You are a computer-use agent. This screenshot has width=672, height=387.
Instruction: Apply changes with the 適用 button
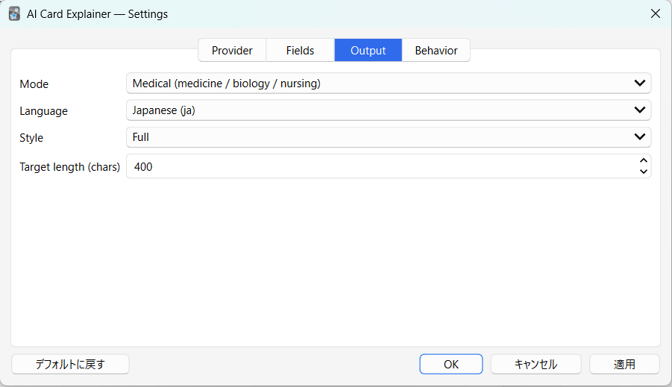(x=624, y=364)
